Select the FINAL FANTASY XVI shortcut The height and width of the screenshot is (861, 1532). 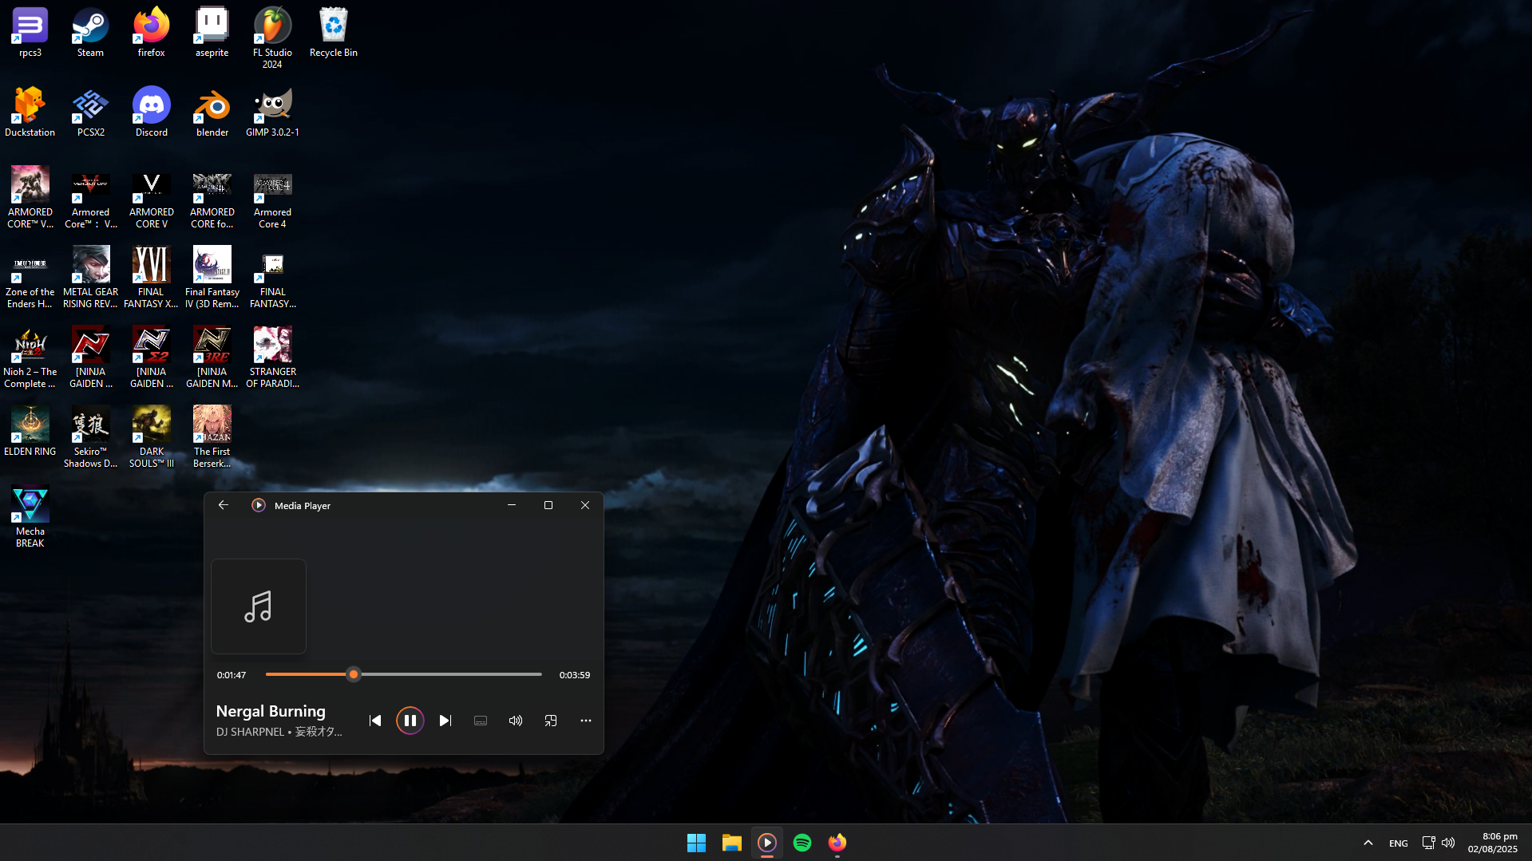(x=151, y=278)
